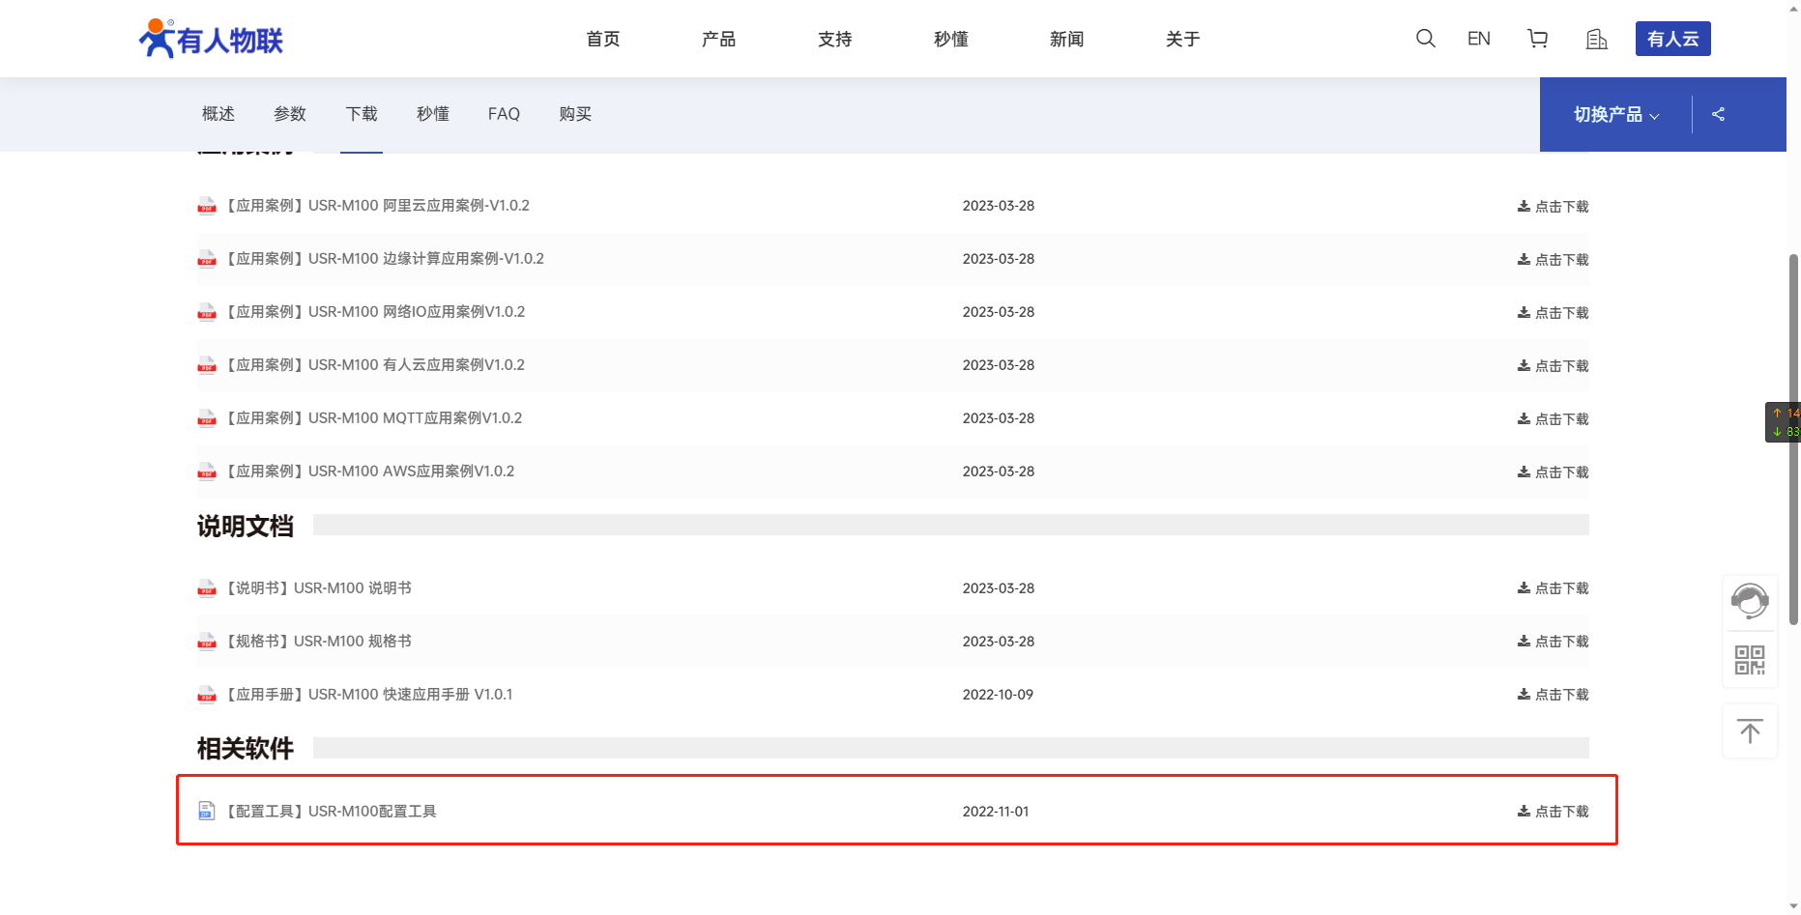Viewport: 1801px width, 915px height.
Task: Open 【配置工具】USR-M100配置工具 title
Action: pyautogui.click(x=332, y=812)
